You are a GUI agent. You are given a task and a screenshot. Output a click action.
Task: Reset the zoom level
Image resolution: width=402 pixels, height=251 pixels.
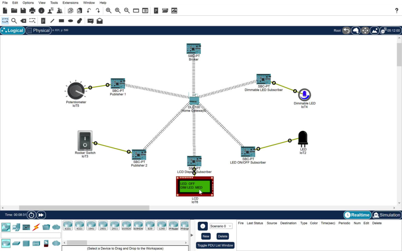118,10
